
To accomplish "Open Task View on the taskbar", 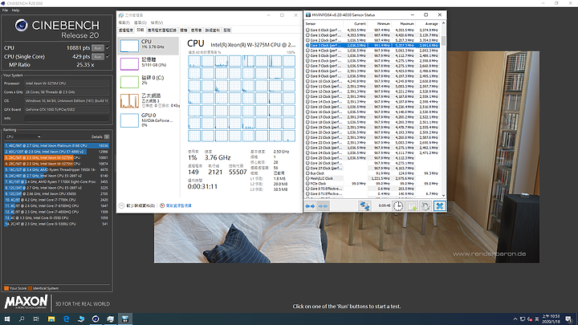I will (36, 319).
